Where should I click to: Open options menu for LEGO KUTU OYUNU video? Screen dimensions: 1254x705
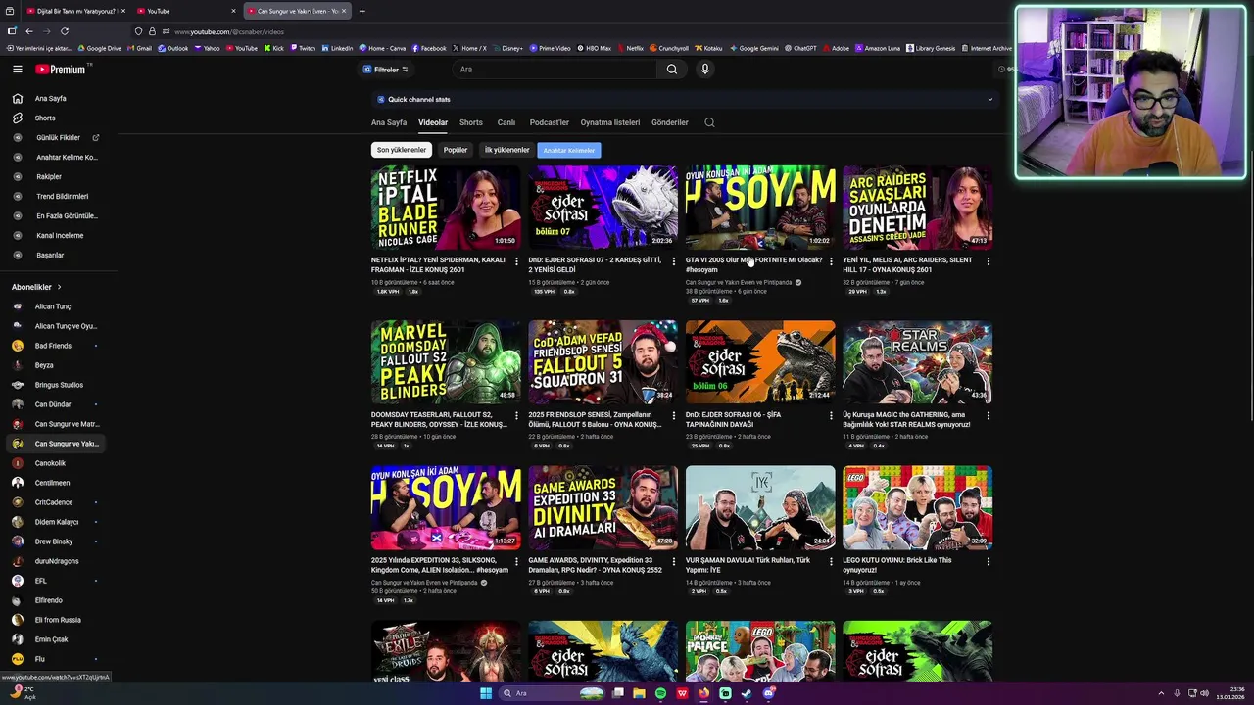(988, 561)
